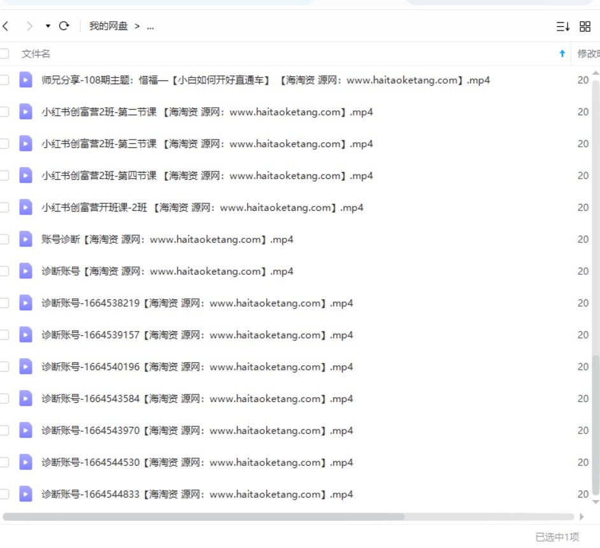The width and height of the screenshot is (600, 548).
Task: Select checkbox for 小红书创富营2班-第二节课
Action: [x=4, y=112]
